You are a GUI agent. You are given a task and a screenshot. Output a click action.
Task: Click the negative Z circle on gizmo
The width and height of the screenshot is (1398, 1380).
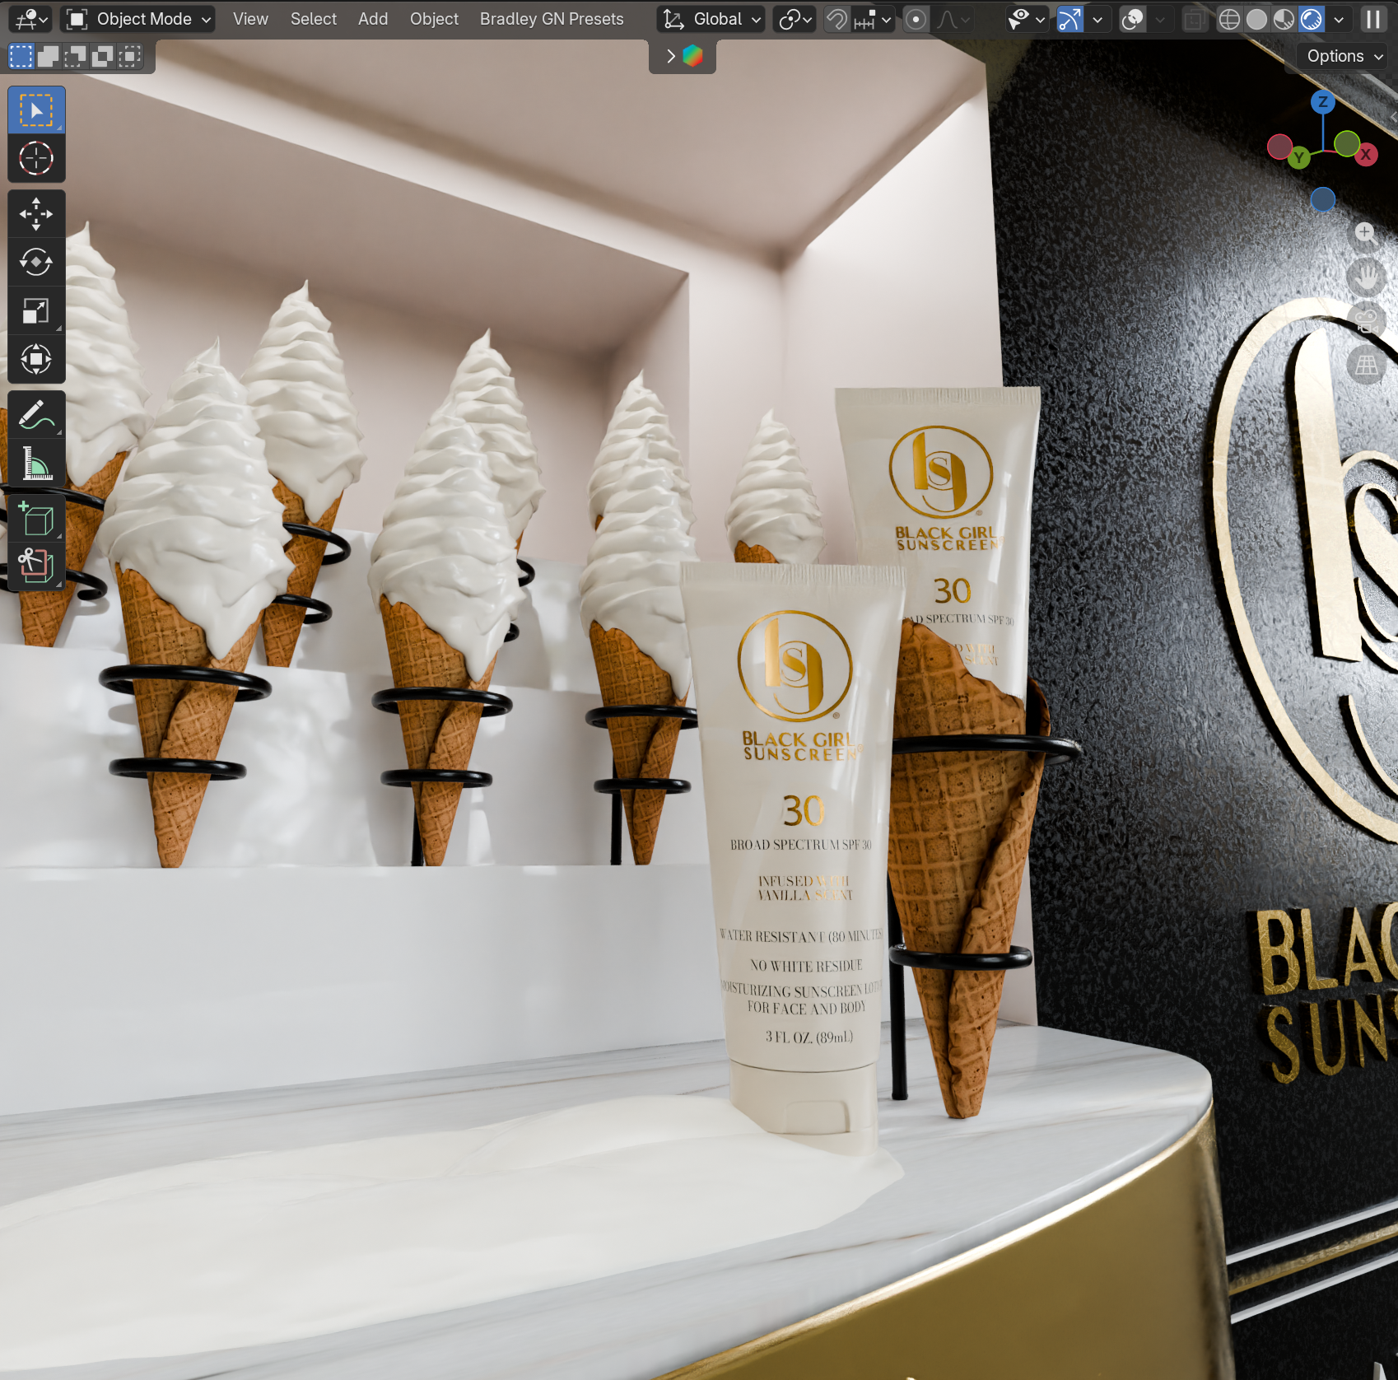1323,199
